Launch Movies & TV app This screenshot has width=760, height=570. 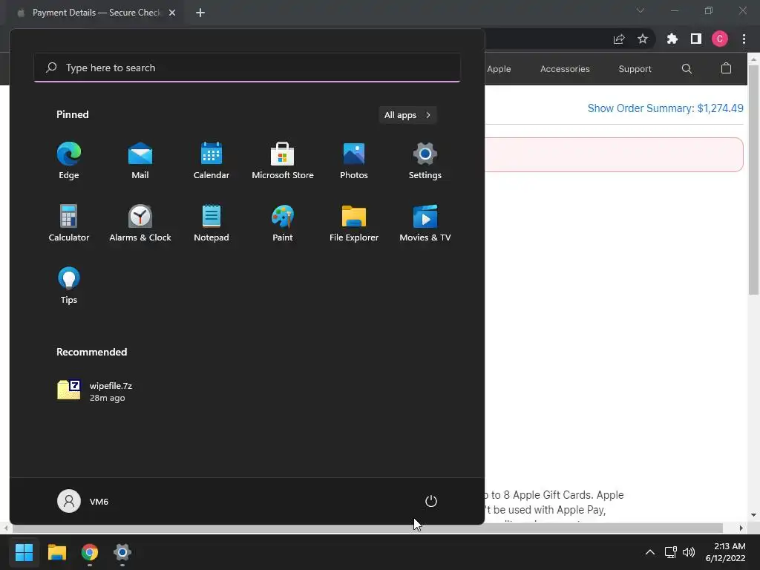[x=425, y=223]
